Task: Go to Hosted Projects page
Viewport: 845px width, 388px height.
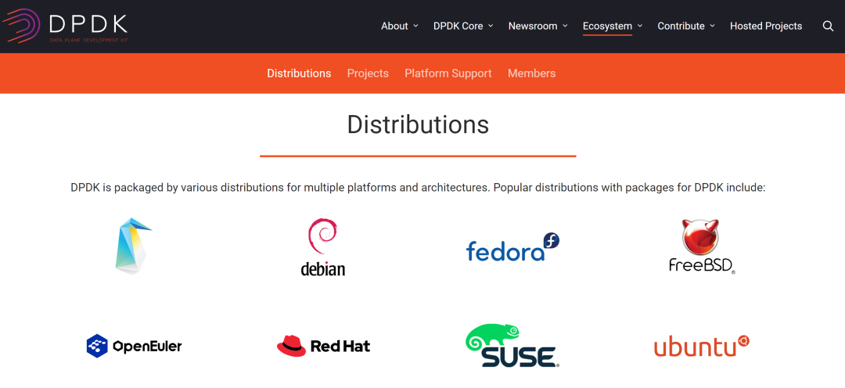Action: pos(766,26)
